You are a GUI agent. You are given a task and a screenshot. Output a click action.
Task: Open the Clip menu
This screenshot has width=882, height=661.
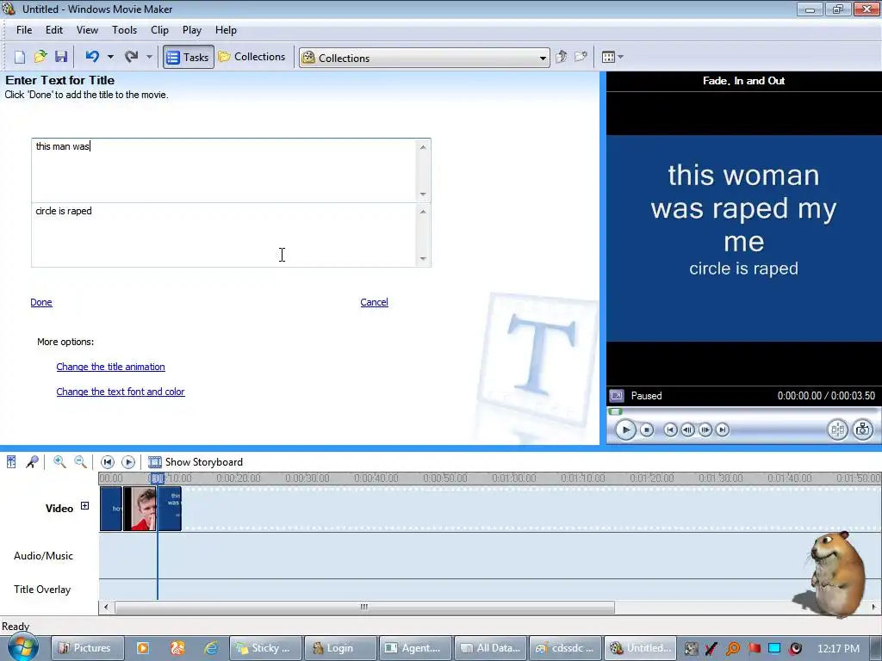click(x=159, y=30)
